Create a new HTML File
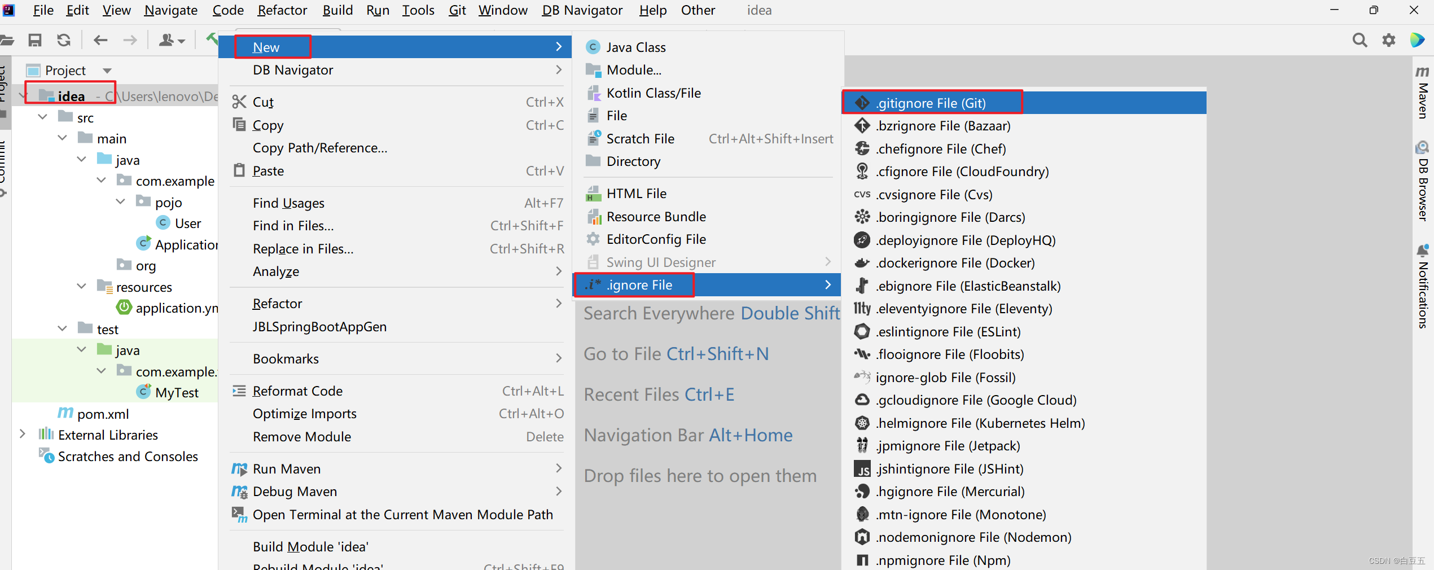Screen dimensions: 1434x570 pos(708,194)
